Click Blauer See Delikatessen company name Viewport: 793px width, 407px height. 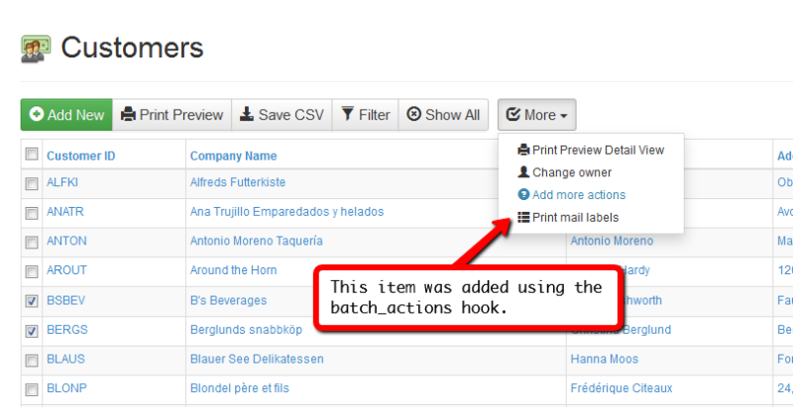point(257,359)
